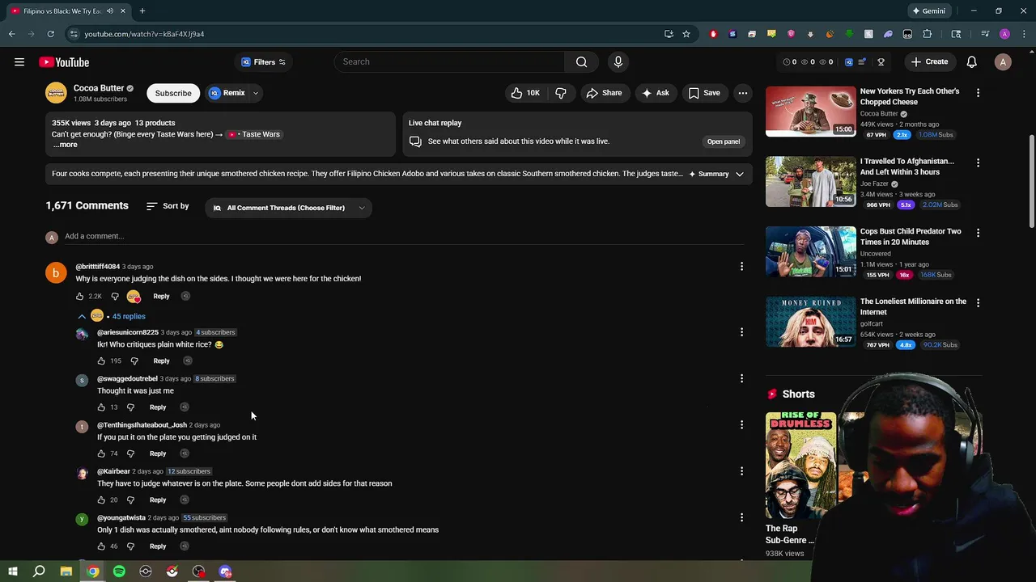Expand the AI summary chevron
Viewport: 1036px width, 582px height.
tap(740, 174)
